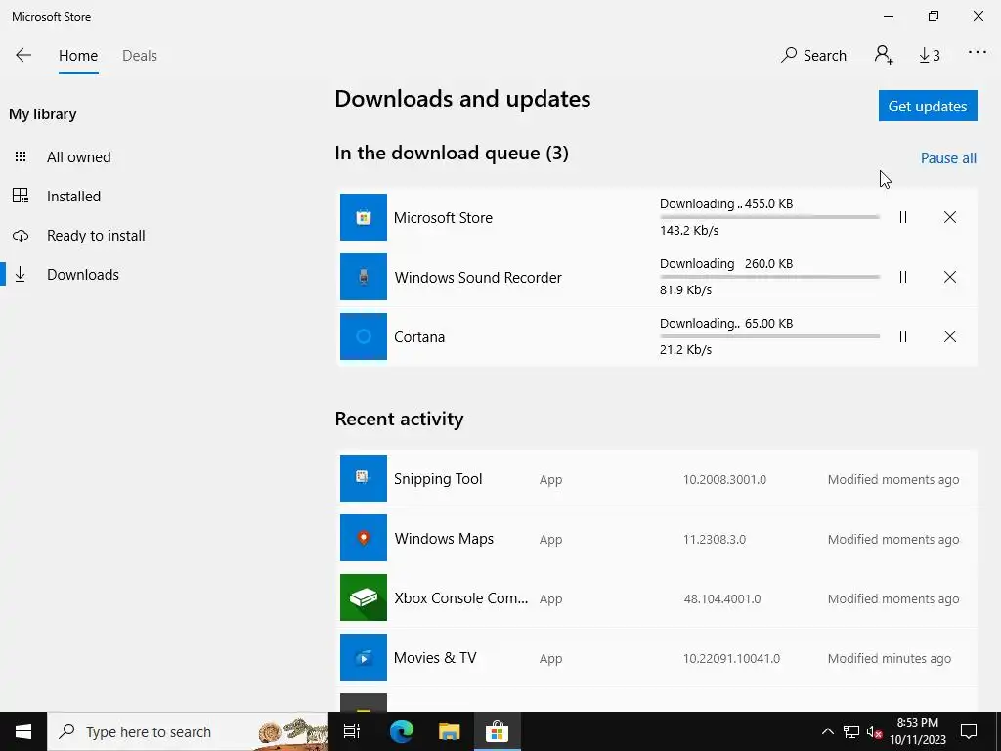
Task: Open Task View from the taskbar
Action: [352, 731]
